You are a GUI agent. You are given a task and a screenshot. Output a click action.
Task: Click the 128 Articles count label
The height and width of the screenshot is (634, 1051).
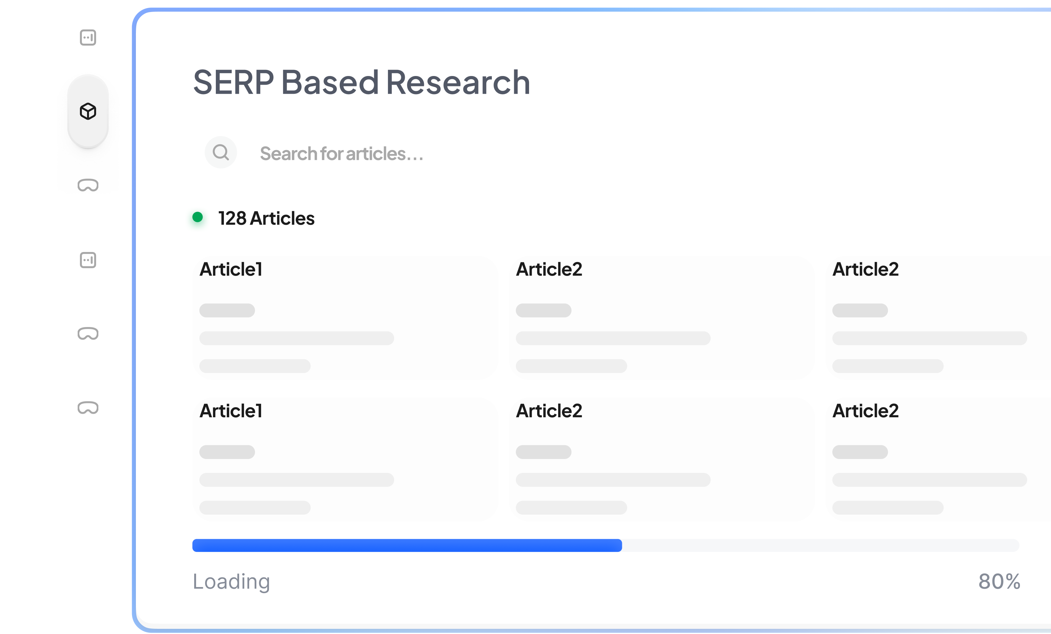point(266,218)
